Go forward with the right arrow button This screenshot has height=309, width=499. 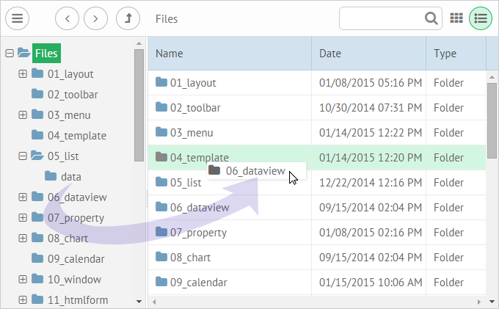[96, 19]
